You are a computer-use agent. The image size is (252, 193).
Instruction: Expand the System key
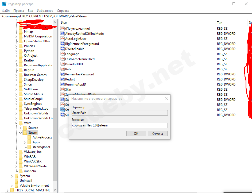12,176
